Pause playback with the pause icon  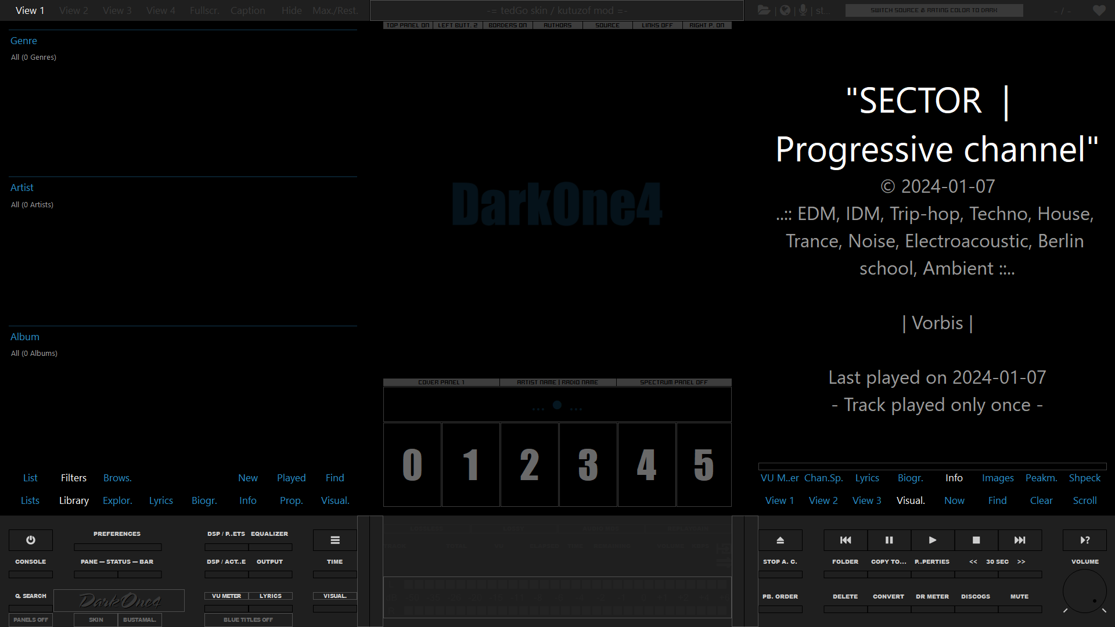pos(889,540)
